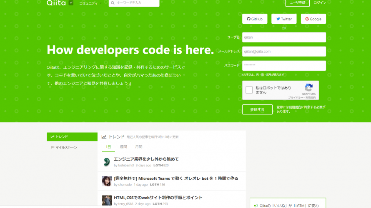This screenshot has height=208, width=371.
Task: Open author terry_6518 profile link
Action: 125,204
